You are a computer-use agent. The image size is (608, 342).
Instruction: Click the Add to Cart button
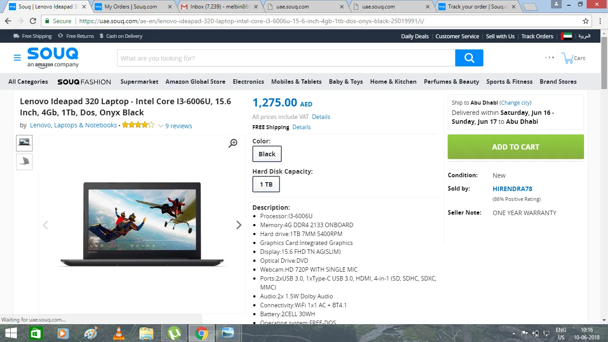[515, 147]
